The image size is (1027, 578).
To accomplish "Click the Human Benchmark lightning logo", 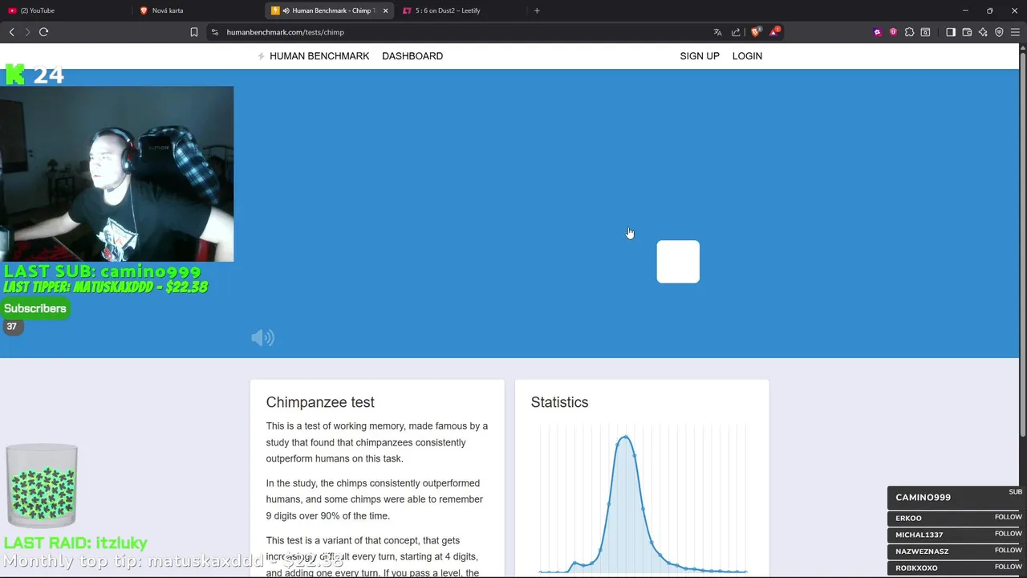I will tap(261, 56).
